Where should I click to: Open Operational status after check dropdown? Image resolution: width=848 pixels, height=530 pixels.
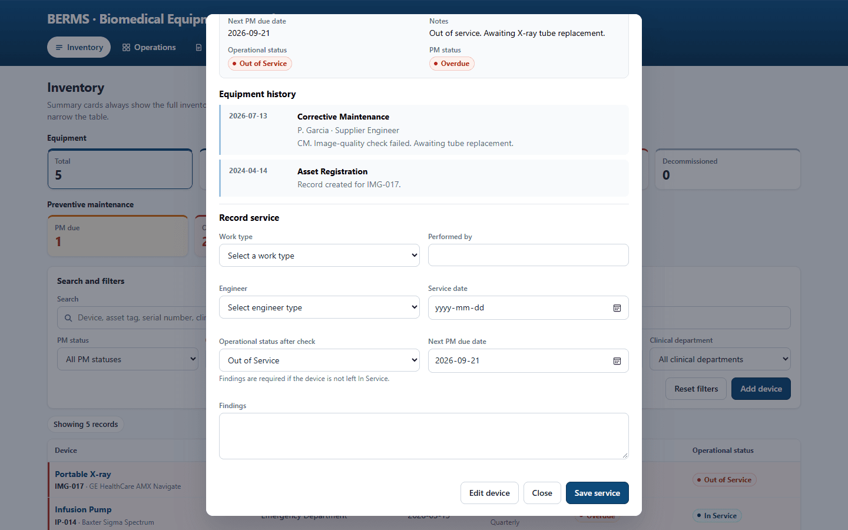click(x=319, y=360)
